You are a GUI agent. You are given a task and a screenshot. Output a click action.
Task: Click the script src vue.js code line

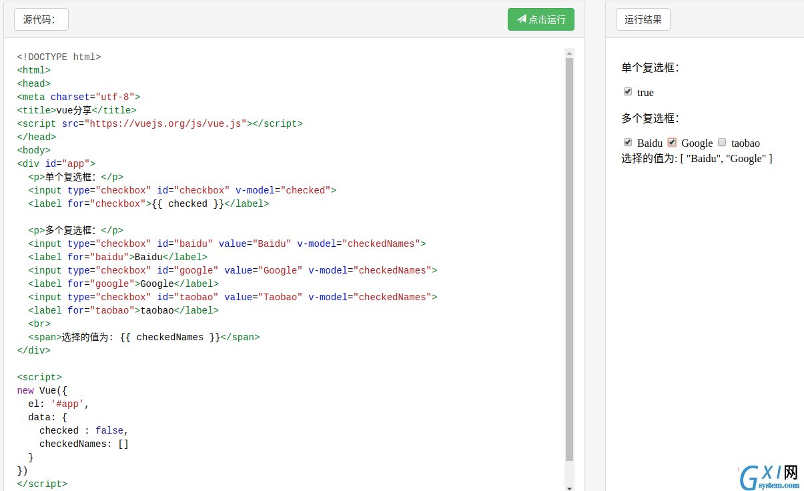[x=160, y=123]
